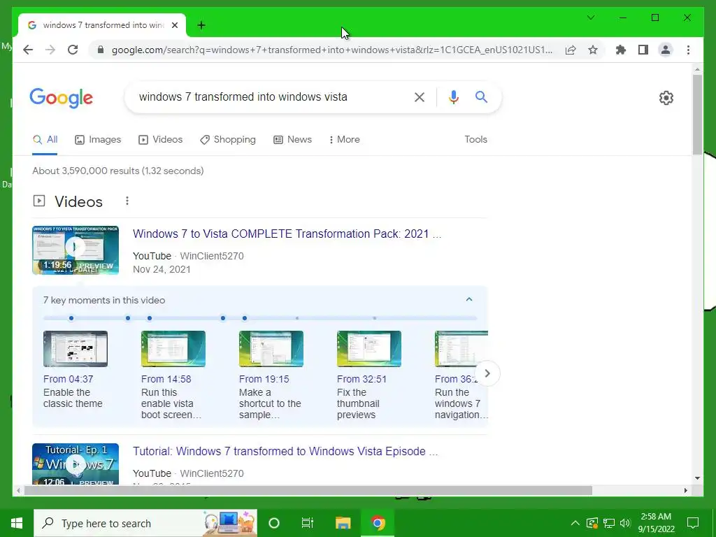Select the All results tab
716x537 pixels.
pyautogui.click(x=45, y=140)
